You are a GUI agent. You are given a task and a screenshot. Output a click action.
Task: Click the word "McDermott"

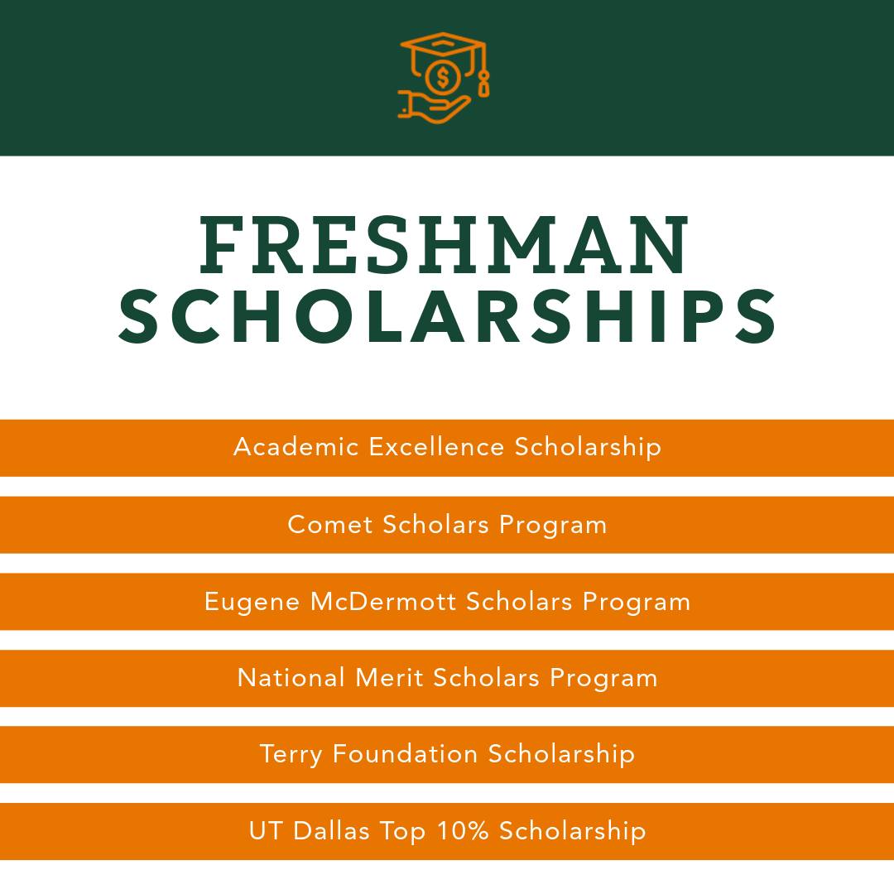click(383, 602)
